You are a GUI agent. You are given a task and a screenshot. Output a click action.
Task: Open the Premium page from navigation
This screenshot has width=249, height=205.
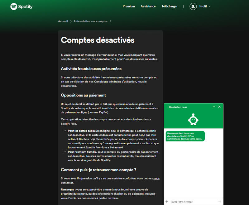(x=129, y=6)
